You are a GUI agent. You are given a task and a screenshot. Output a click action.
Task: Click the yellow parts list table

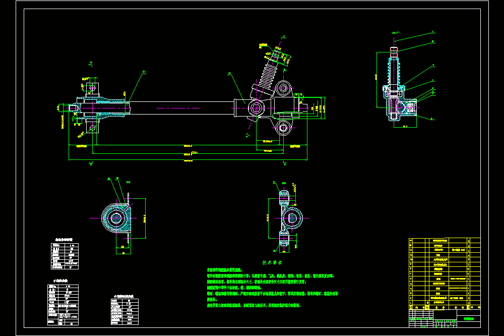point(445,274)
